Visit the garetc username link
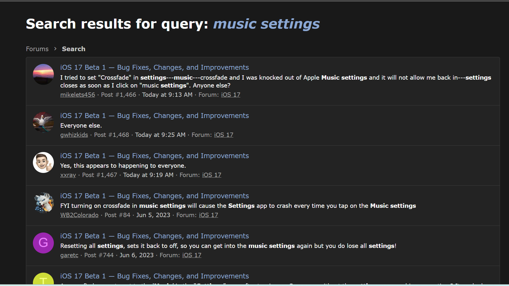The height and width of the screenshot is (286, 509). [x=69, y=255]
